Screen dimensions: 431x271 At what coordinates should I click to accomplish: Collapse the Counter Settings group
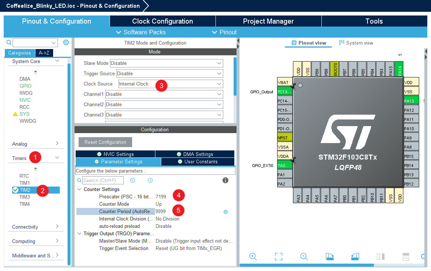pyautogui.click(x=80, y=189)
